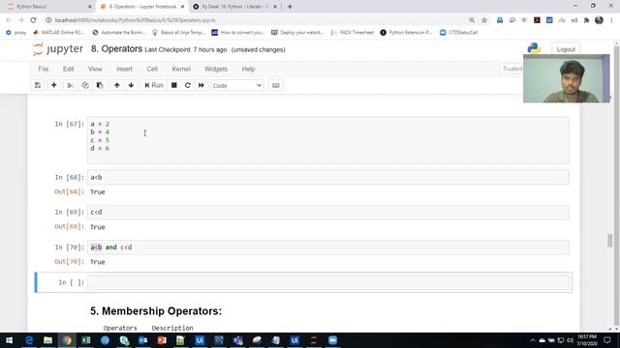This screenshot has width=620, height=348.
Task: Click the Logout button
Action: pos(566,49)
